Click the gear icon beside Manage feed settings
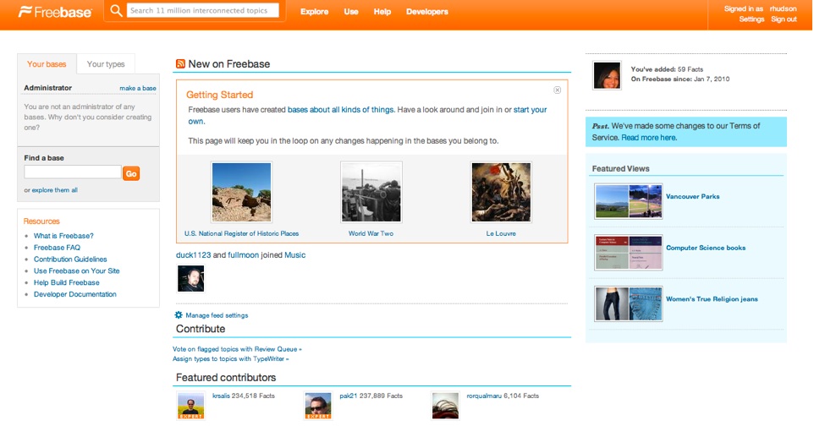Image resolution: width=814 pixels, height=426 pixels. (x=179, y=315)
